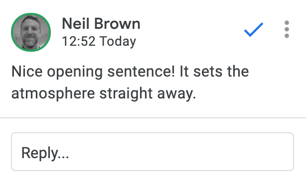Click the 12:52 Today timestamp

pos(99,41)
